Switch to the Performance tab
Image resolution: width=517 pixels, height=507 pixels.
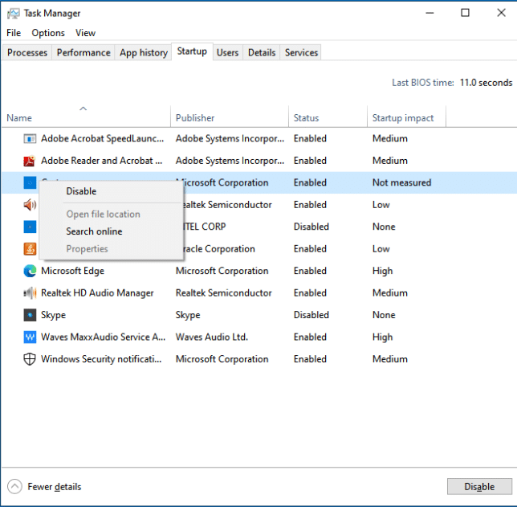pyautogui.click(x=83, y=53)
